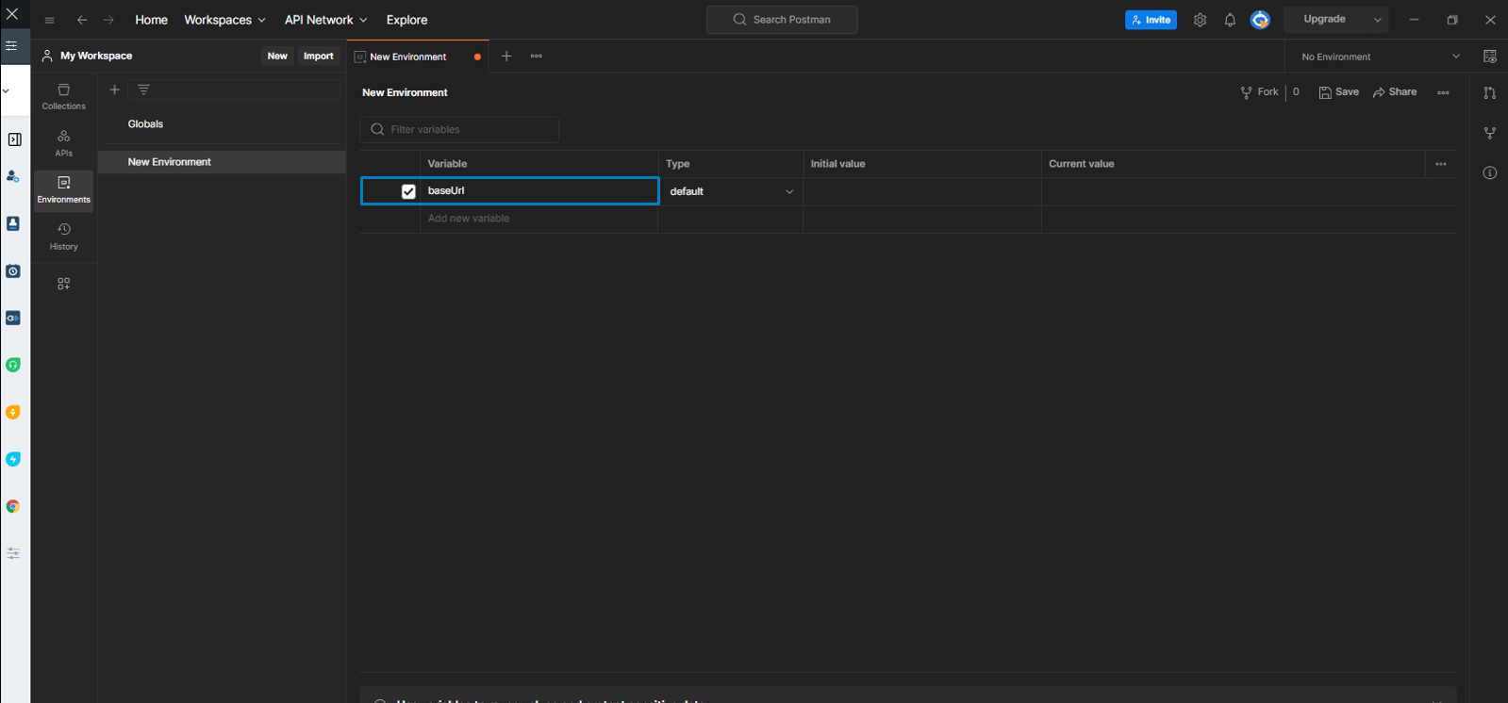Click the New button in workspace header
1508x703 pixels.
pyautogui.click(x=277, y=57)
